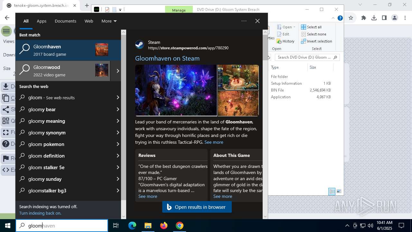The width and height of the screenshot is (412, 232).
Task: Launch Microsoft Edge from taskbar
Action: click(132, 226)
